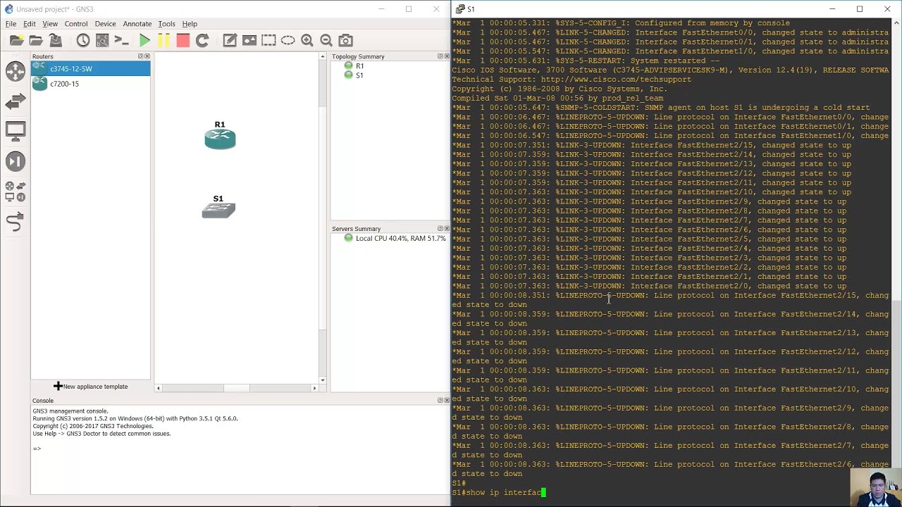Open the View menu
This screenshot has height=507, width=902.
50,24
